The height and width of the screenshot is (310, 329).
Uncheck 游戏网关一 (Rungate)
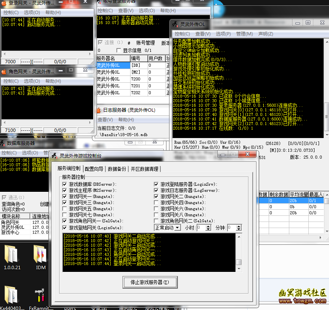(x=65, y=196)
